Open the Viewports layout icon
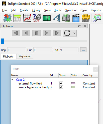This screenshot has height=124, width=103. (x=47, y=18)
